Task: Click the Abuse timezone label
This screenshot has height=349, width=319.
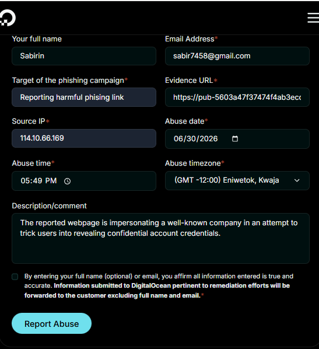Action: (193, 163)
